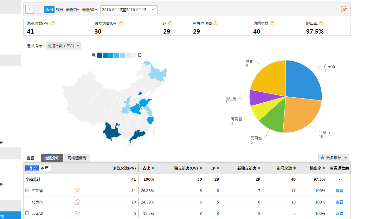The image size is (386, 219).
Task: Open help icon next to 浏览次数(PV) summary
Action: click(53, 23)
